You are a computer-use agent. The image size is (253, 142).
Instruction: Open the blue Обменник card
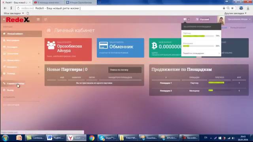[120, 48]
